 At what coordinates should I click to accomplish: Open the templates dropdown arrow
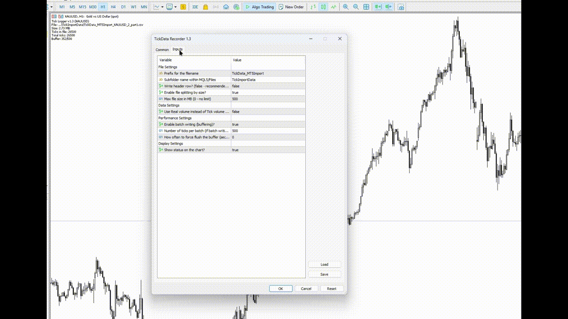[176, 7]
